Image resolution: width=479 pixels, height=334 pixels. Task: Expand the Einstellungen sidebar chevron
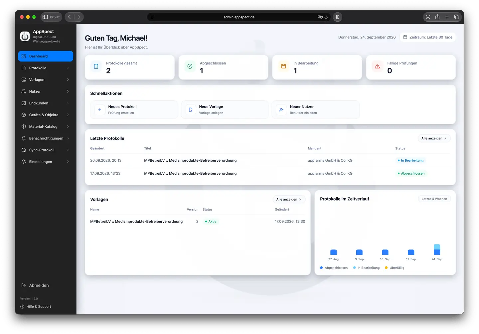[x=68, y=162]
